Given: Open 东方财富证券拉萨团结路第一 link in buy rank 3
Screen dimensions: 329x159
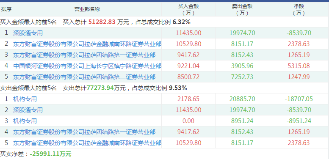Looking at the screenshot, I should coord(84,55).
